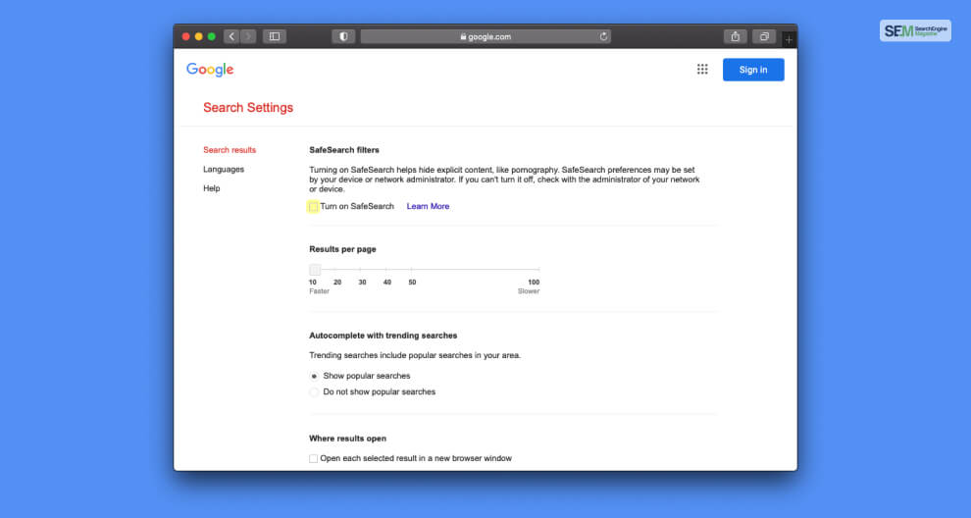Click the google.com address bar

[485, 36]
